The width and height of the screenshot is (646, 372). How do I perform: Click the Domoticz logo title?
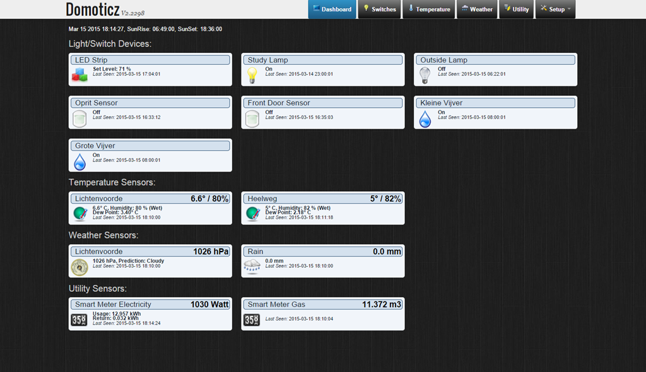pos(93,9)
